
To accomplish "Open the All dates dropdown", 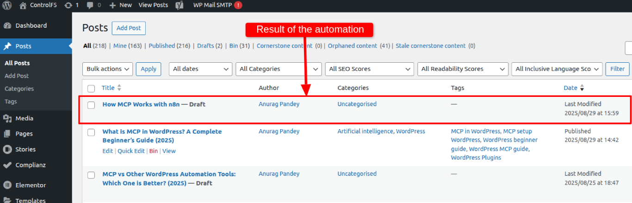I will (x=200, y=69).
